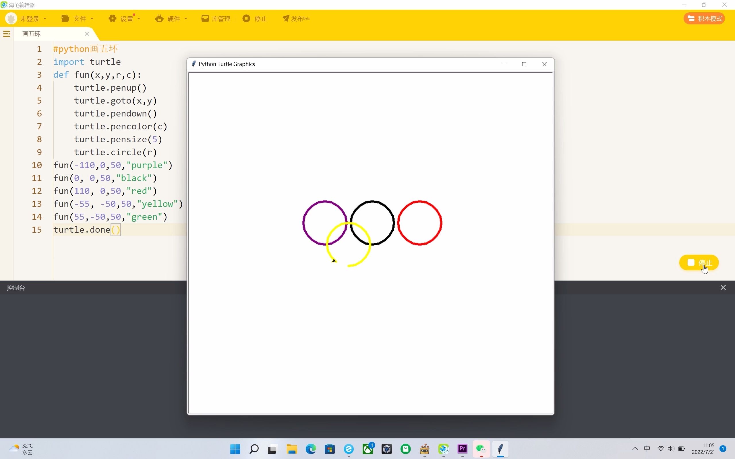Screen dimensions: 735x459
Task: Click code line 1 comment #python画五环
Action: (x=85, y=49)
